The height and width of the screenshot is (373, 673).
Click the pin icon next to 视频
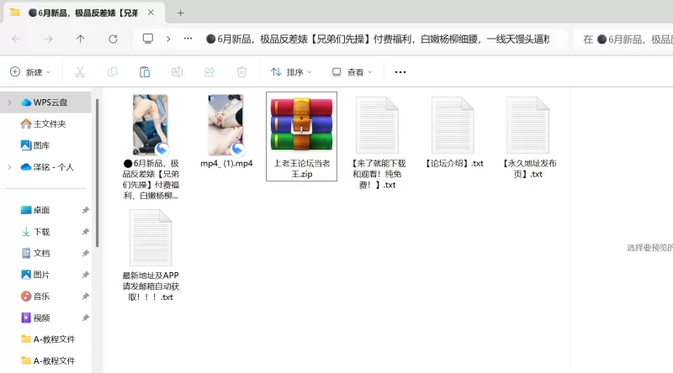click(x=86, y=318)
